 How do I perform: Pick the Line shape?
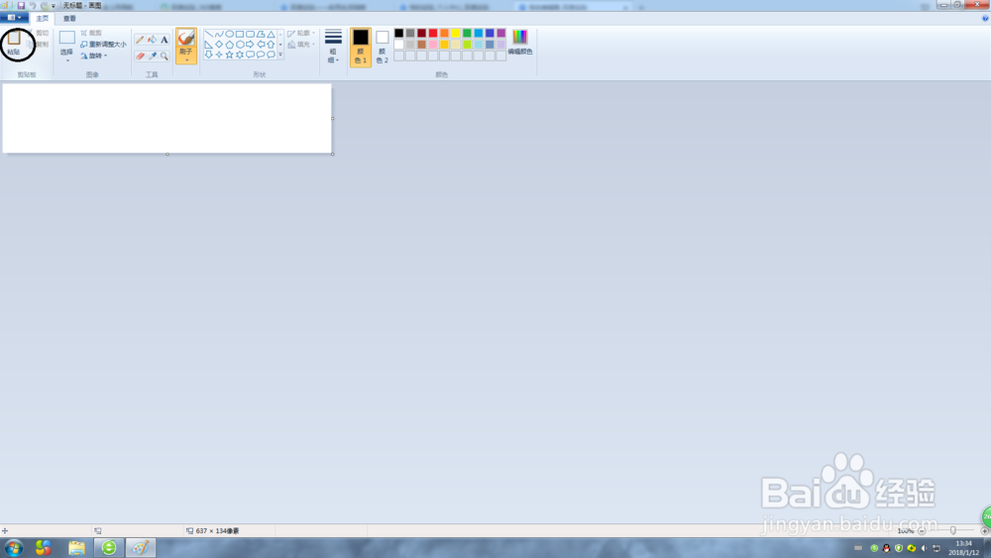(208, 34)
